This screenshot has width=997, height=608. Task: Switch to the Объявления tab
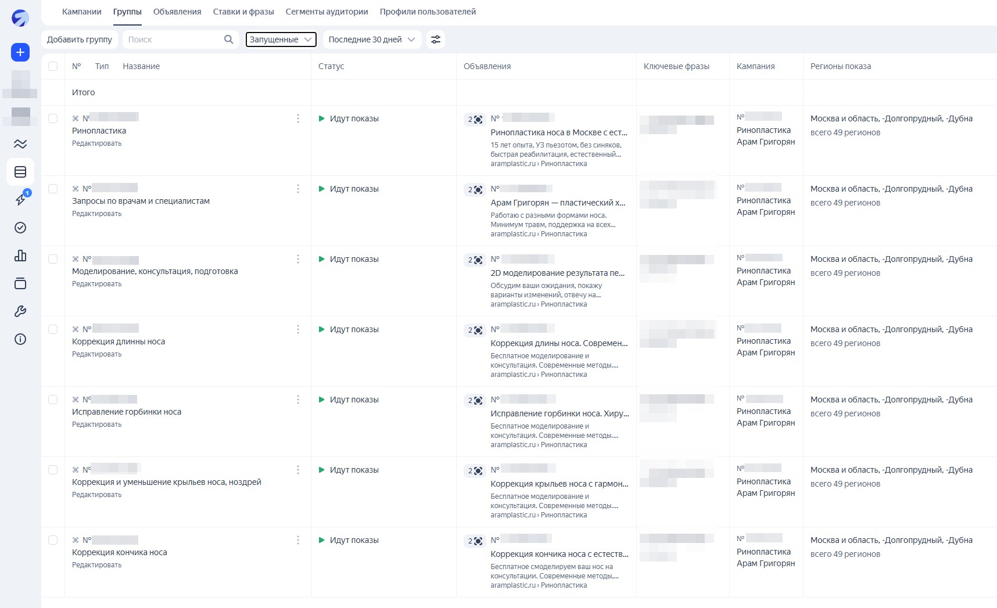[177, 12]
